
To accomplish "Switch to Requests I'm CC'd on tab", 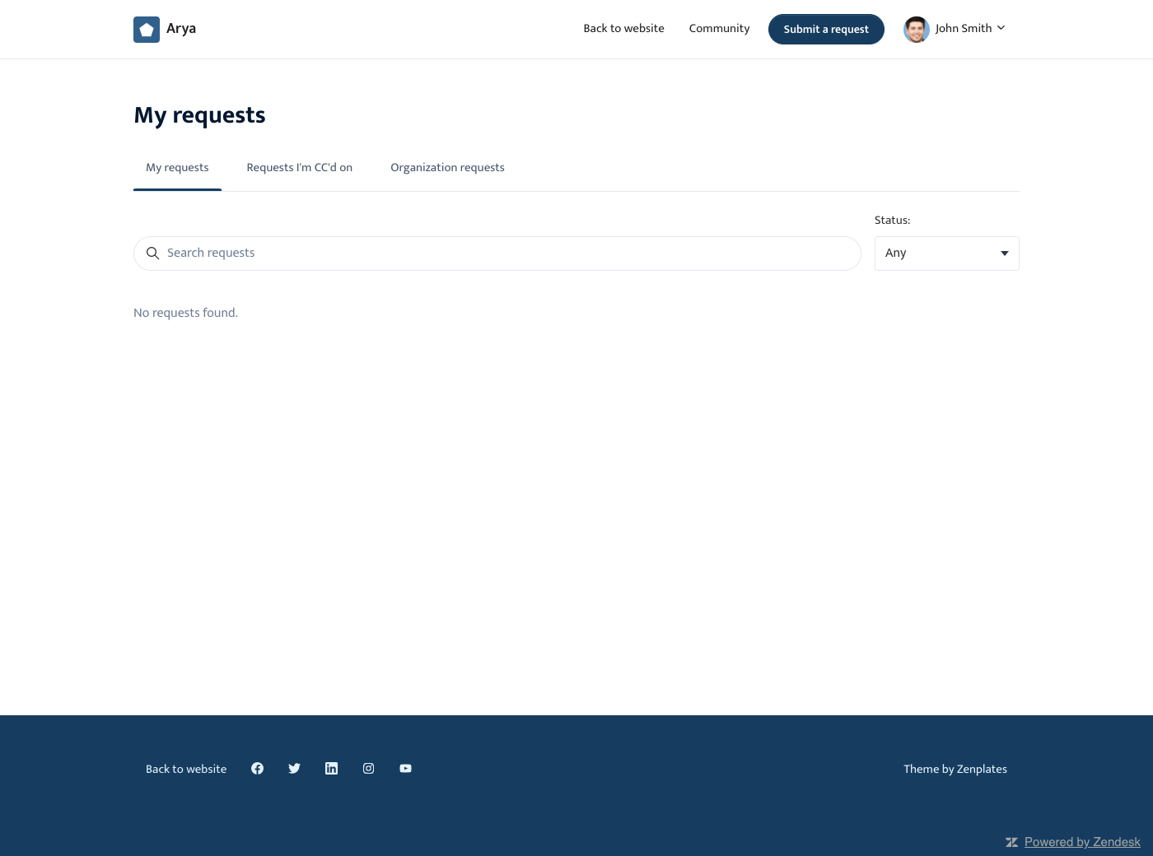I will click(x=299, y=168).
